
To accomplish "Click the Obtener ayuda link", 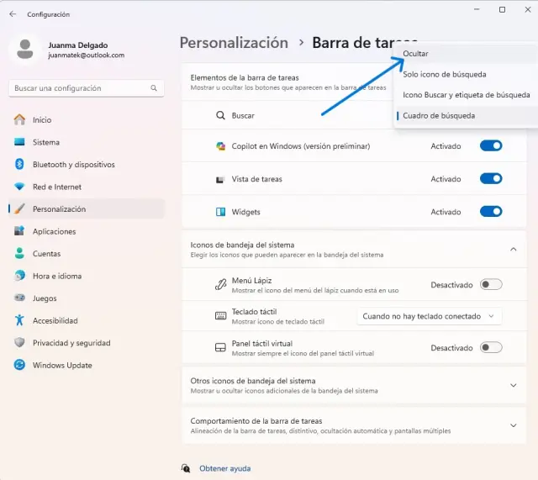I will pos(224,468).
